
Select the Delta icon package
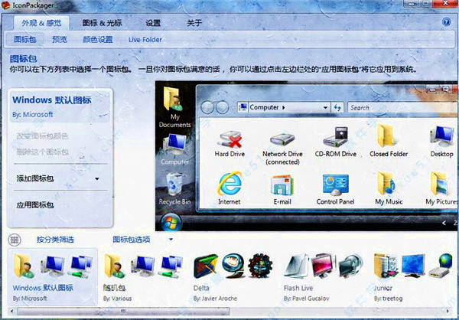click(x=233, y=277)
